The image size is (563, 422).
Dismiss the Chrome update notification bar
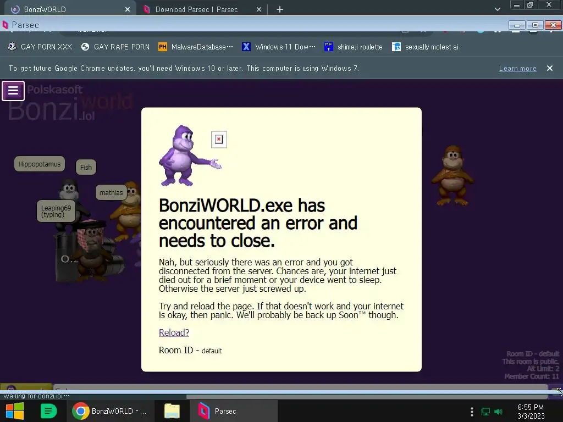549,68
